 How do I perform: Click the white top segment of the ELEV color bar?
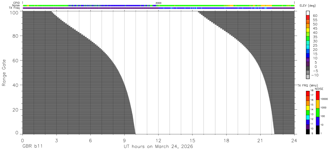pos(308,13)
